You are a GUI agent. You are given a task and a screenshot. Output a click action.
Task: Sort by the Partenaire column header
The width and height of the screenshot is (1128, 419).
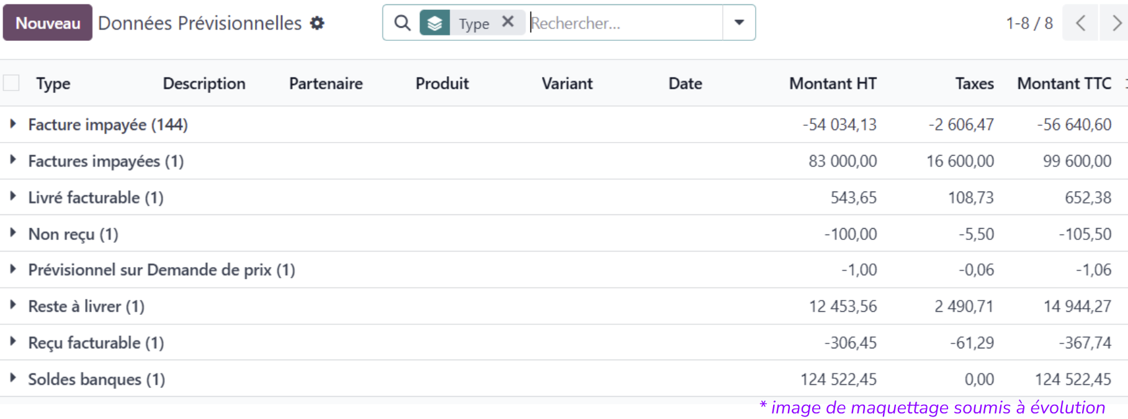(326, 84)
